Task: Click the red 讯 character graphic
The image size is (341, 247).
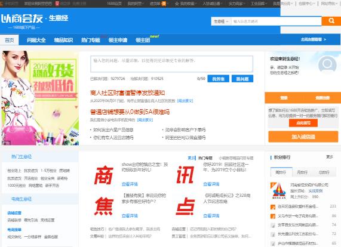Action: [x=185, y=175]
